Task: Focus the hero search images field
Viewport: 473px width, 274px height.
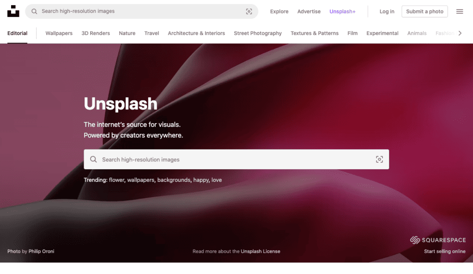Action: coord(236,159)
